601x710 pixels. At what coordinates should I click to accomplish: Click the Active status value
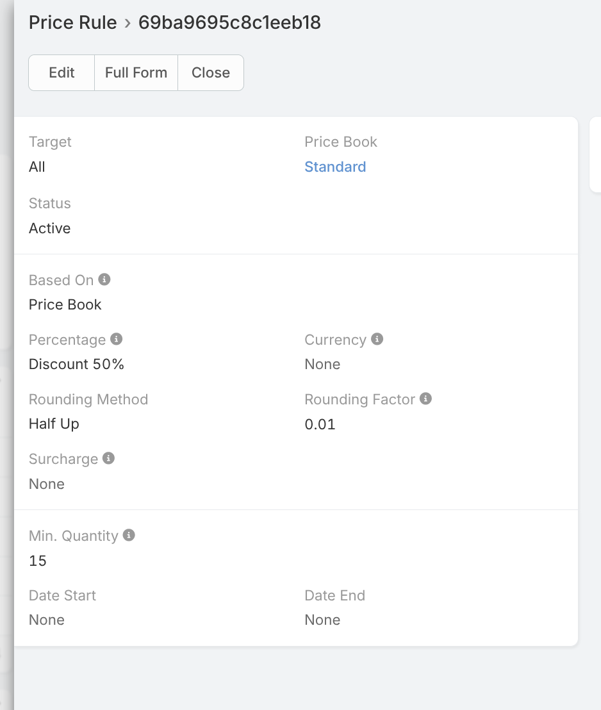pos(50,228)
